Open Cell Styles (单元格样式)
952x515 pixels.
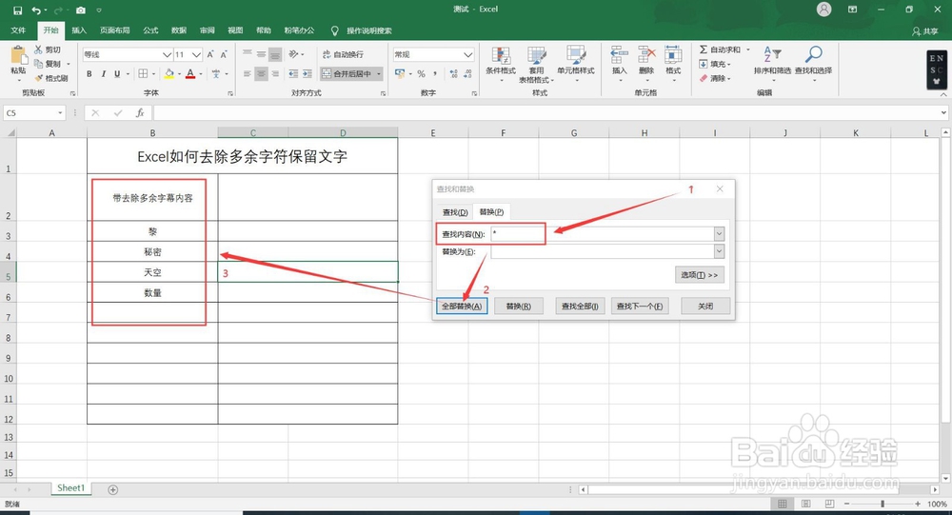point(576,63)
